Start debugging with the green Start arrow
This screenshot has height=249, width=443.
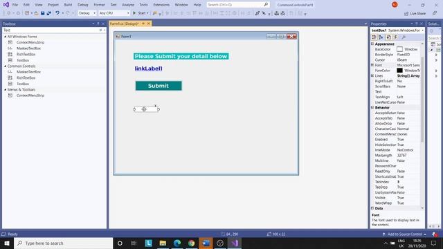134,13
